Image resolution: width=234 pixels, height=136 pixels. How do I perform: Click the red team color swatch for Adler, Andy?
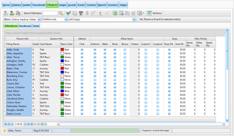tap(62, 49)
